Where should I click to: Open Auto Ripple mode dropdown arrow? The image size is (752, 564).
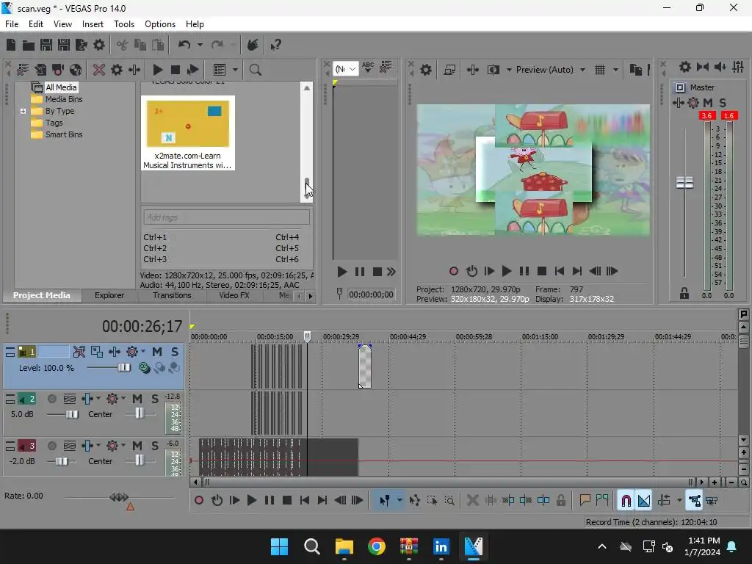point(679,501)
